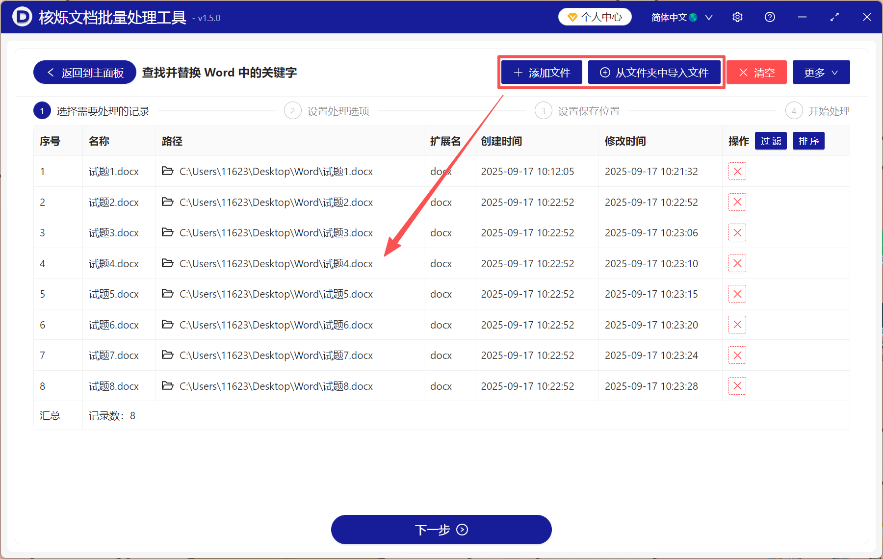The height and width of the screenshot is (559, 883).
Task: Delete 试题8.docx with its X icon
Action: 737,386
